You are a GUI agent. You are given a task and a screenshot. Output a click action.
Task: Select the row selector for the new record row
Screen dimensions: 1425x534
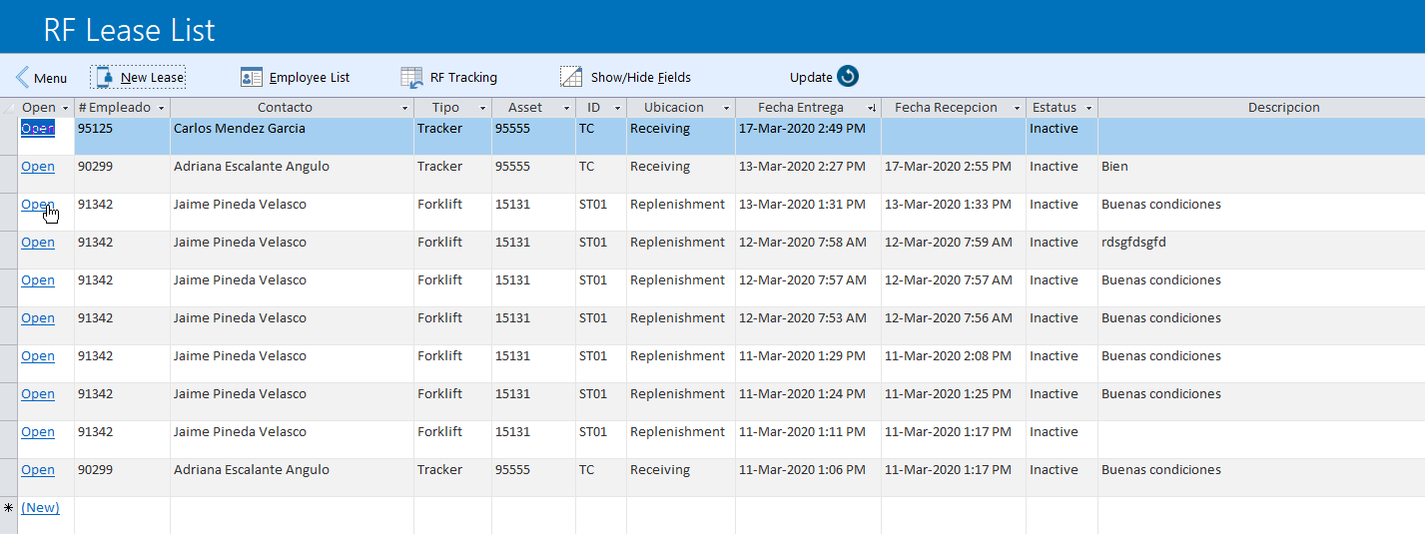(9, 515)
